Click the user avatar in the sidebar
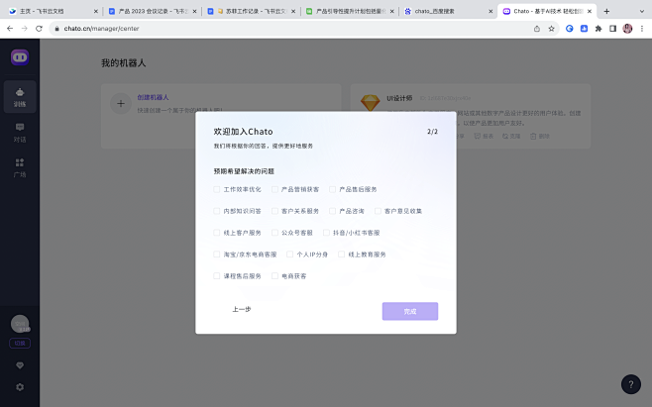652x407 pixels. (x=20, y=324)
